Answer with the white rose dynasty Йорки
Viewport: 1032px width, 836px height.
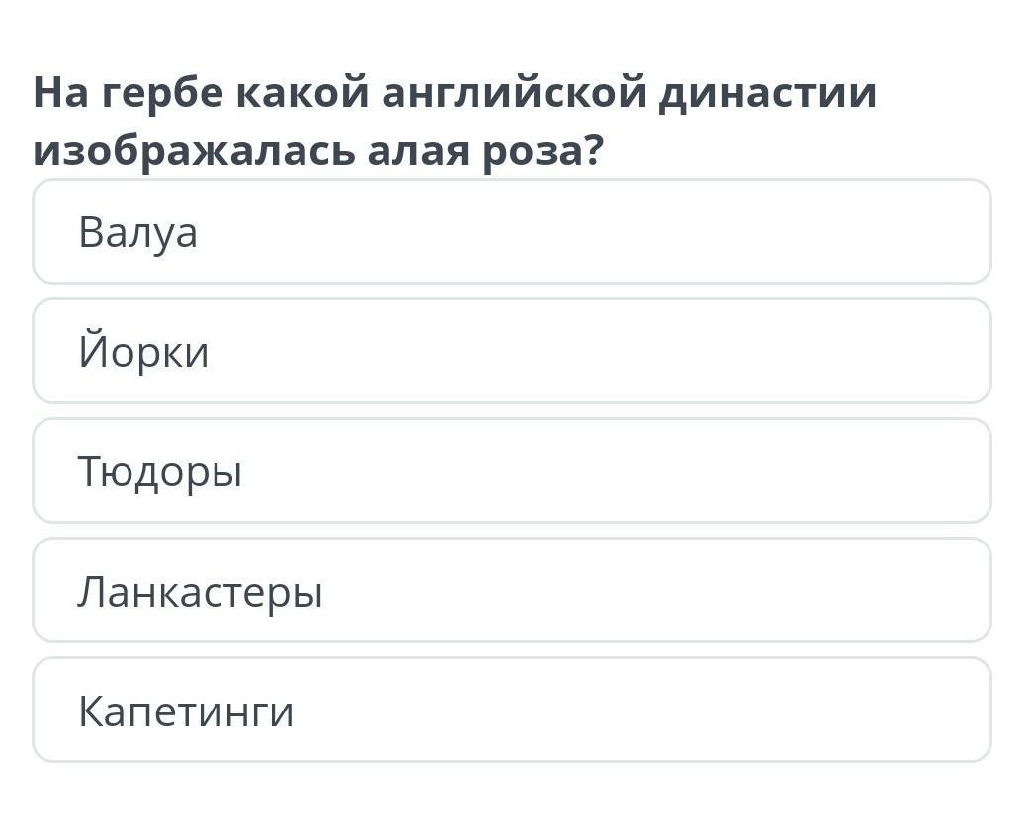512,351
